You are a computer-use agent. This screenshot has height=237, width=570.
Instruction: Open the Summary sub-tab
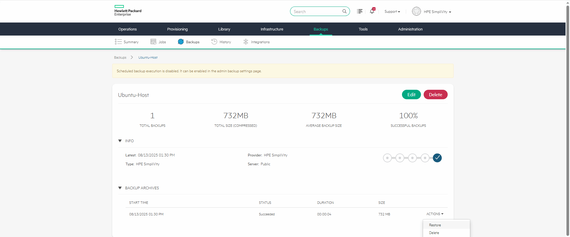tap(127, 42)
